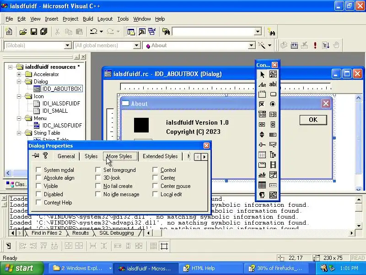Click the question mark help icon in Dialog Properties
Viewport: 366px width, 275px height.
click(45, 155)
